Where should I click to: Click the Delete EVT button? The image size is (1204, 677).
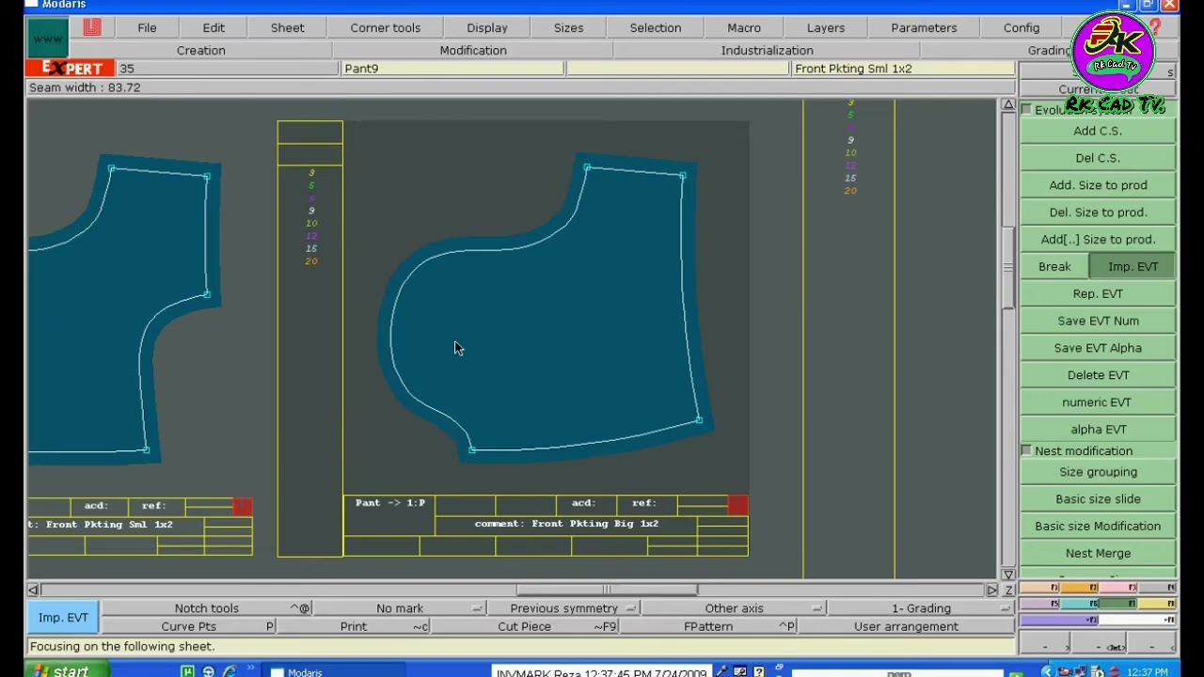(1098, 375)
